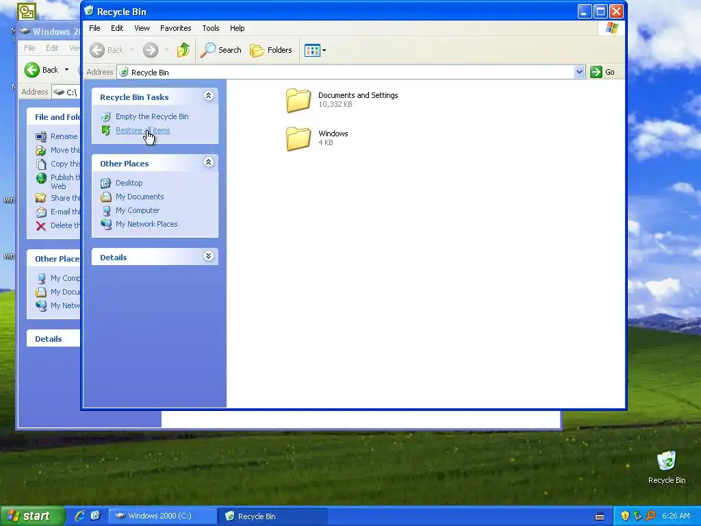
Task: Expand the Details panel
Action: [208, 256]
